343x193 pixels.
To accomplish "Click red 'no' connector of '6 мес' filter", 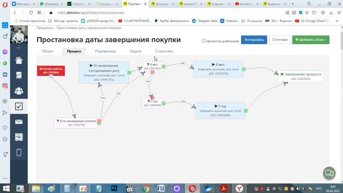I will [x=152, y=72].
